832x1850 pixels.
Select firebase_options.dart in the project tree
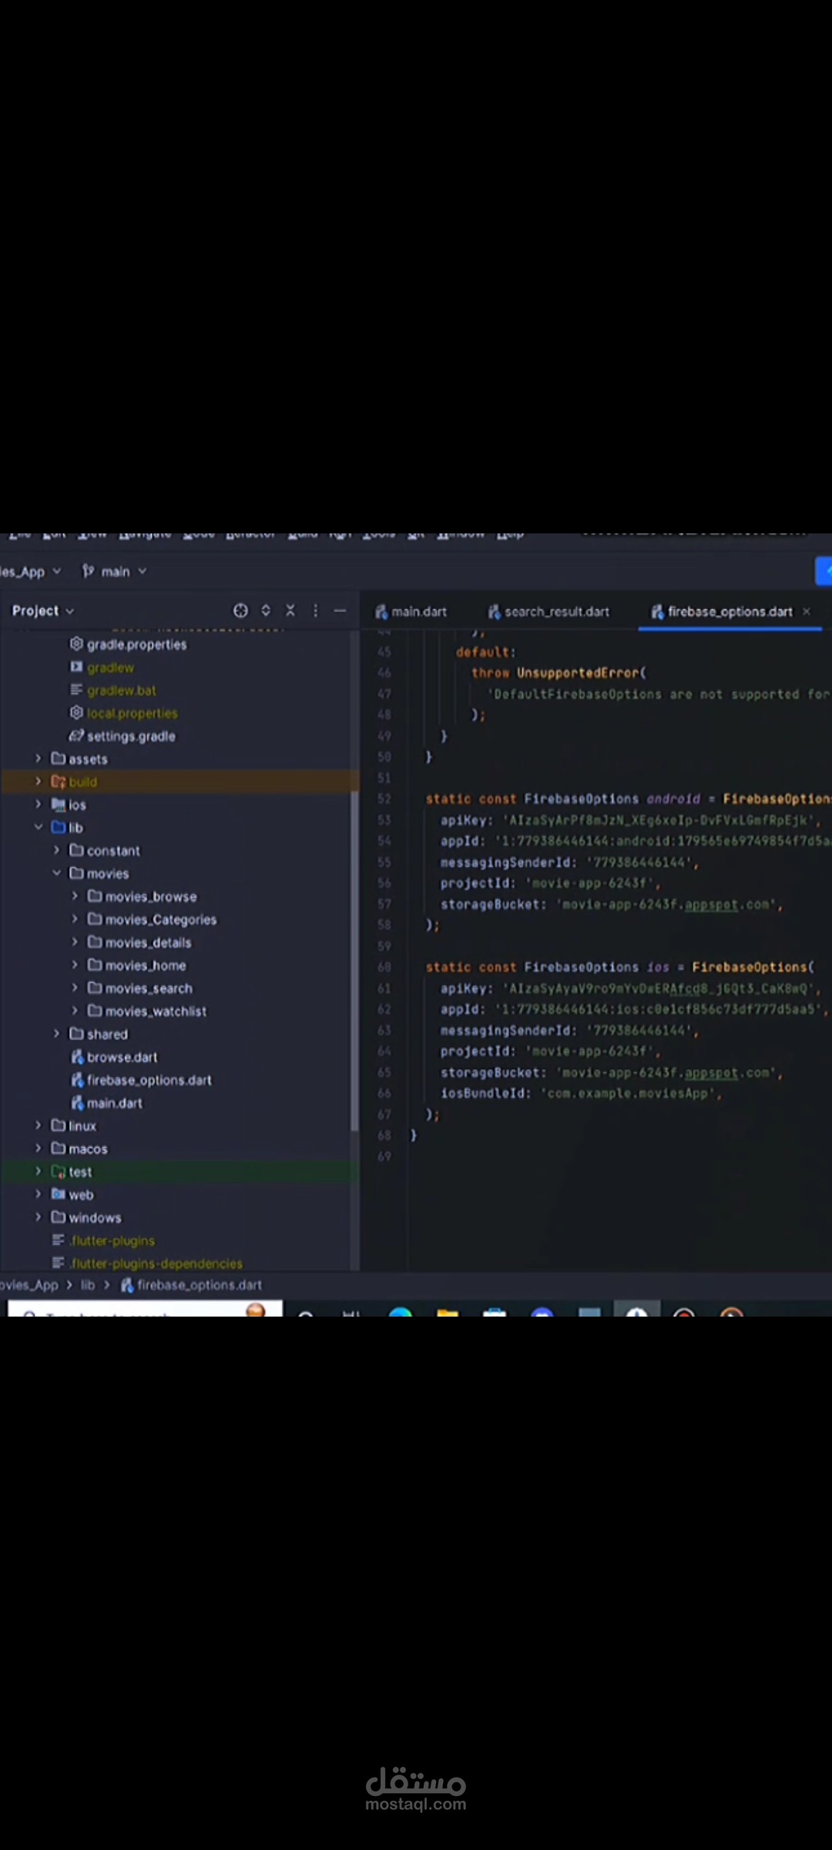pyautogui.click(x=149, y=1080)
